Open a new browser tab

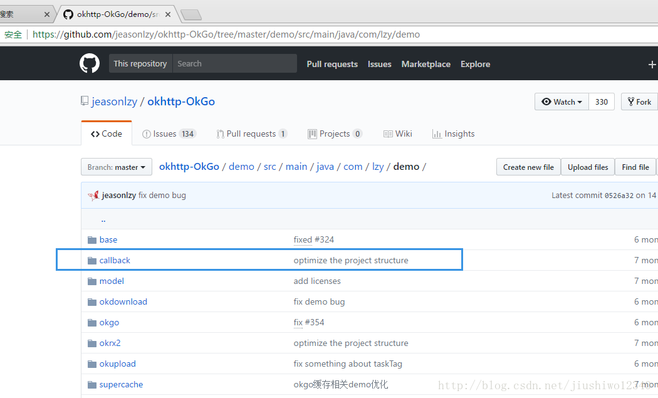click(191, 15)
